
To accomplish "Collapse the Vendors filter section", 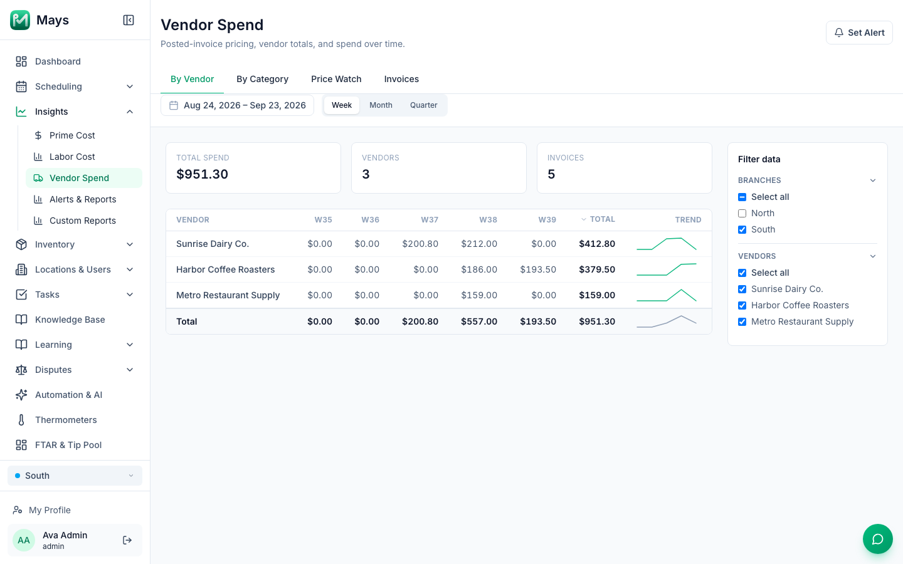I will [x=872, y=256].
